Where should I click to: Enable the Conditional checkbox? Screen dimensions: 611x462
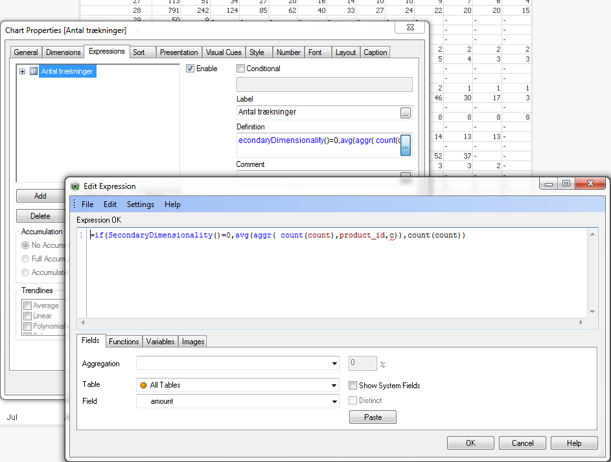[241, 69]
